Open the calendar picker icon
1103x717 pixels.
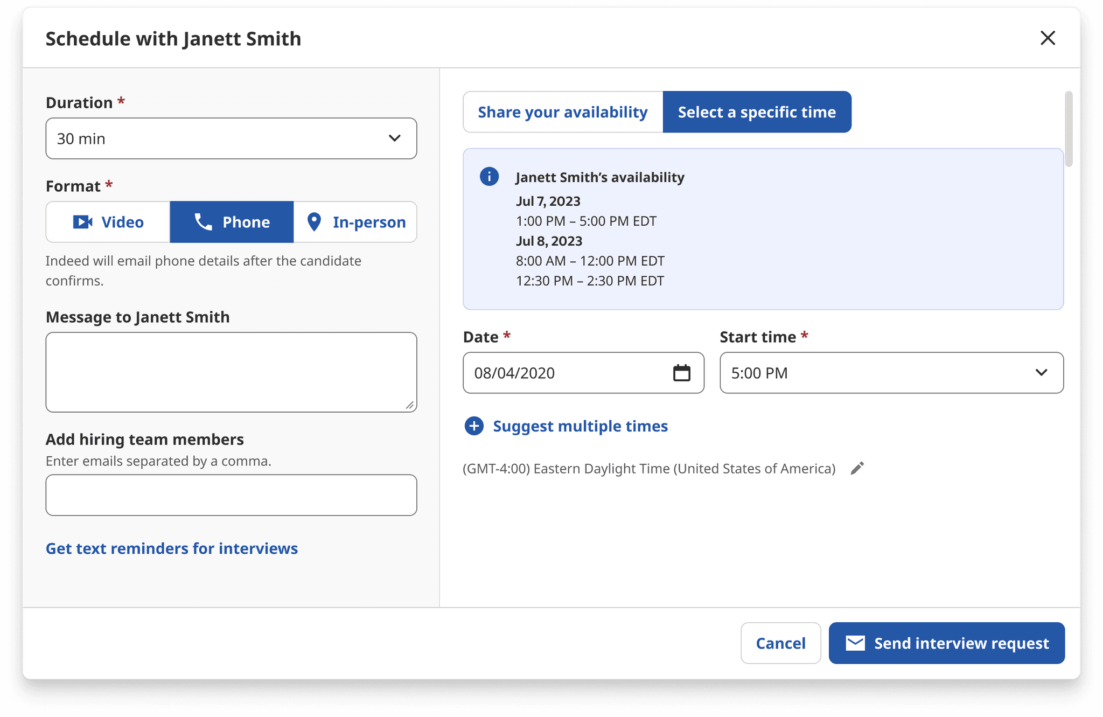681,373
